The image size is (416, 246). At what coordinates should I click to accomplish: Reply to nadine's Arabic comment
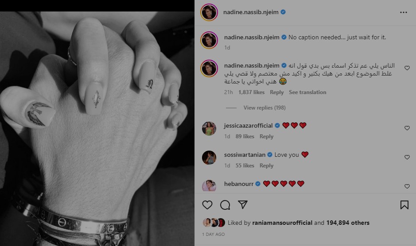pos(277,92)
